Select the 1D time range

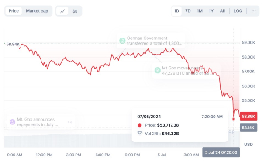[176, 11]
